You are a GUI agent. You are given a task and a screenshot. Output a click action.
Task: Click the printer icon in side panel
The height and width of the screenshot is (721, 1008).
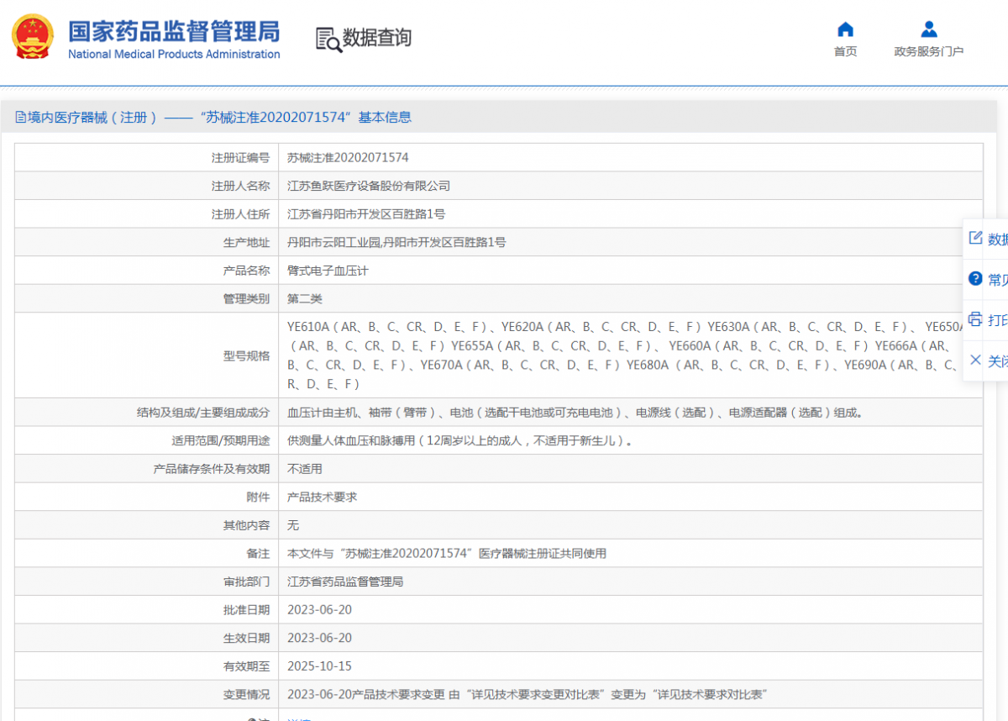point(975,319)
